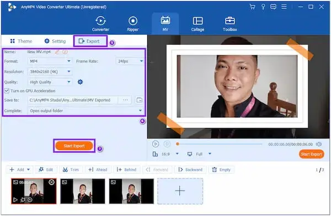
Task: Expand the Resolution 3840x2160 dropdown
Action: point(50,72)
